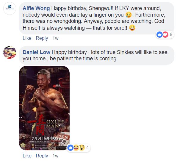The width and height of the screenshot is (188, 161).
Task: Click the laughing reaction on Daniel's comment
Action: 76,148
